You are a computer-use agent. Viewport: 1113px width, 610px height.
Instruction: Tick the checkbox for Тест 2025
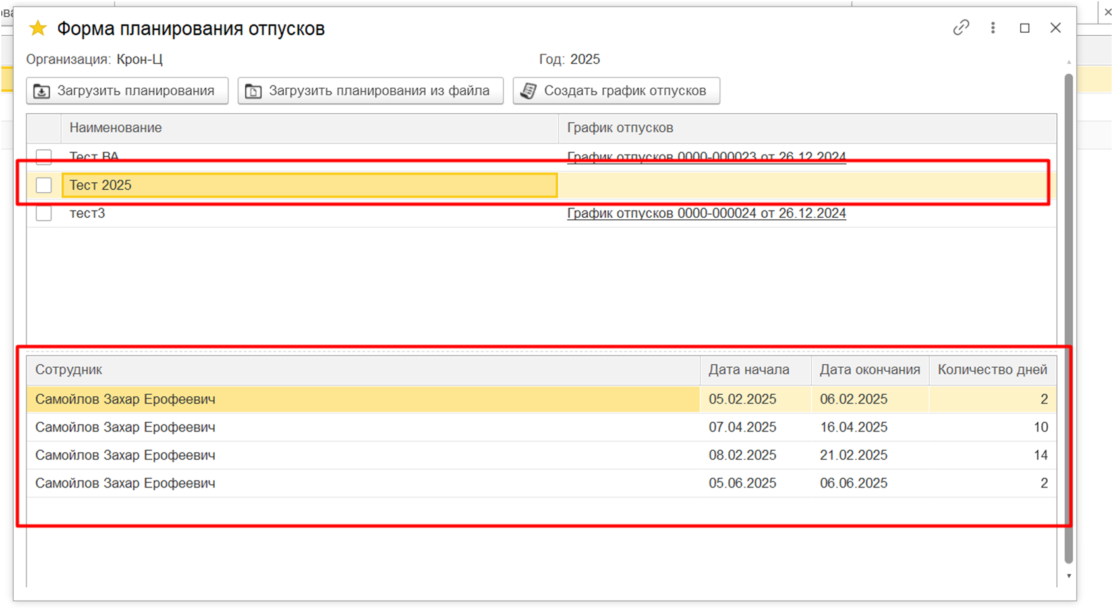(x=43, y=185)
